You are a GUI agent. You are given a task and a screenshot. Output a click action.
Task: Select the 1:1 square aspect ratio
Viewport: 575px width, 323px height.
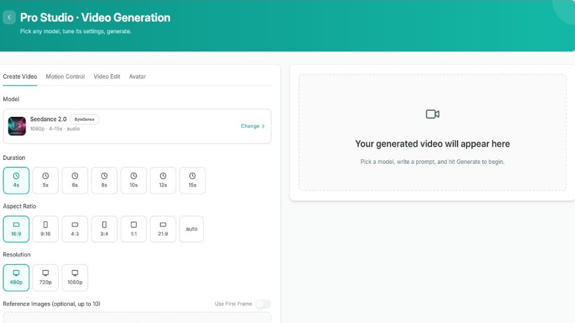(133, 229)
